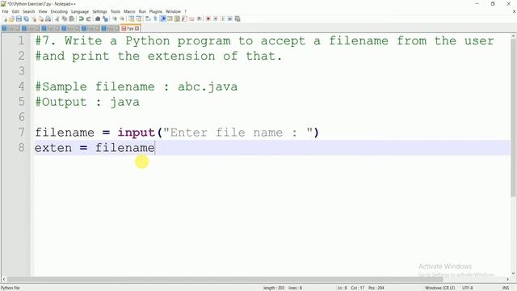
Task: Toggle Show All Characters icon
Action: click(x=155, y=19)
